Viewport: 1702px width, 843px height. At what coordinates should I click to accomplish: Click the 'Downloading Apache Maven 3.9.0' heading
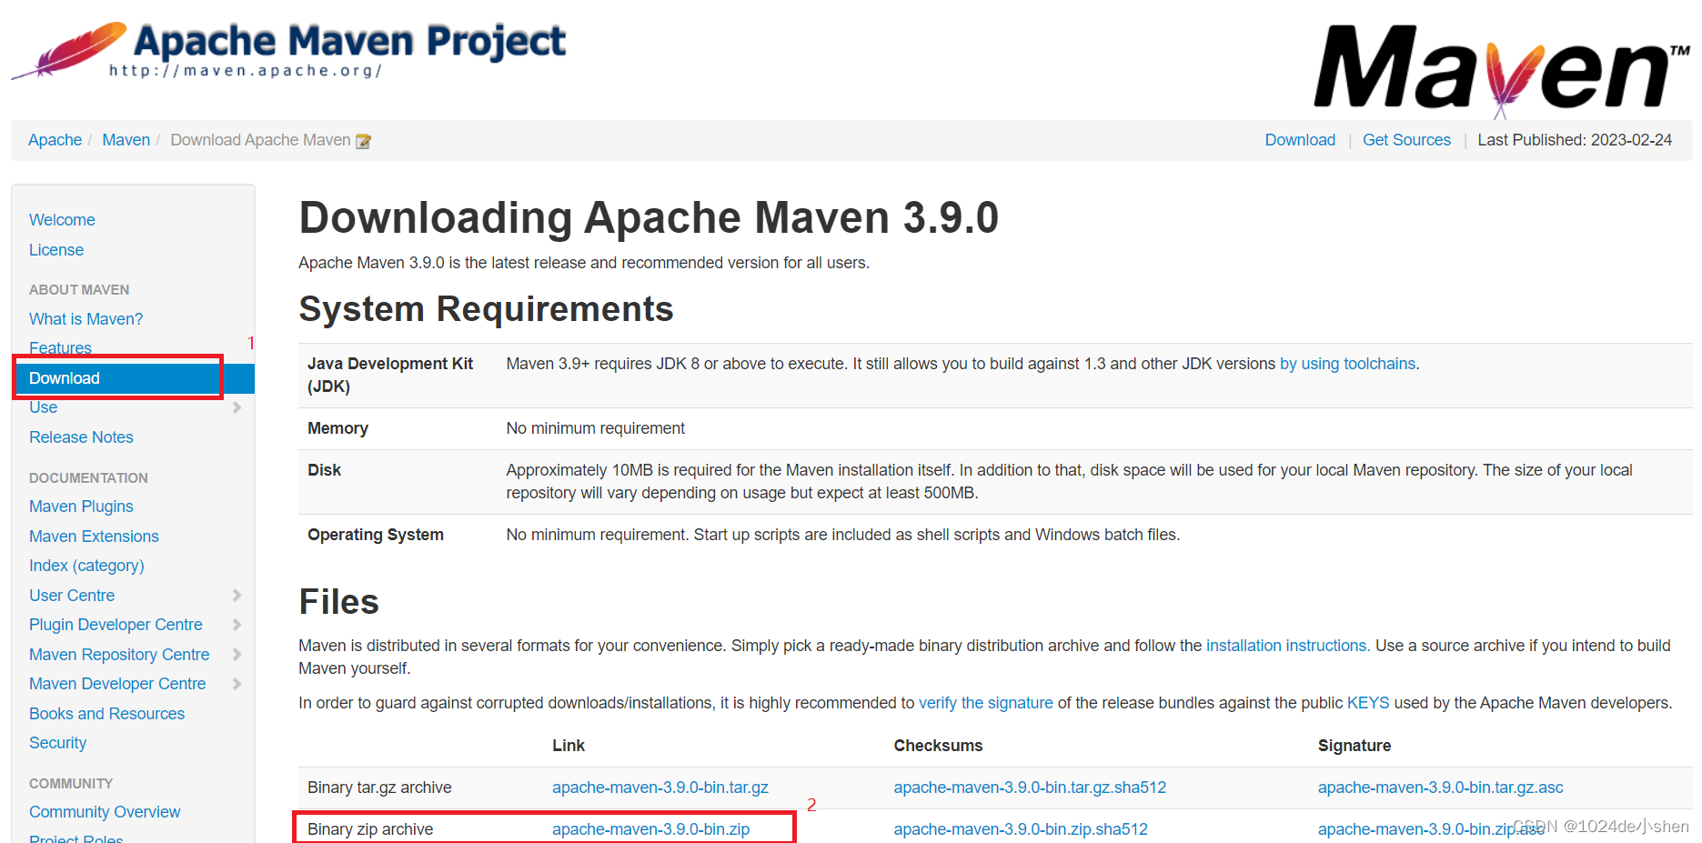coord(649,218)
